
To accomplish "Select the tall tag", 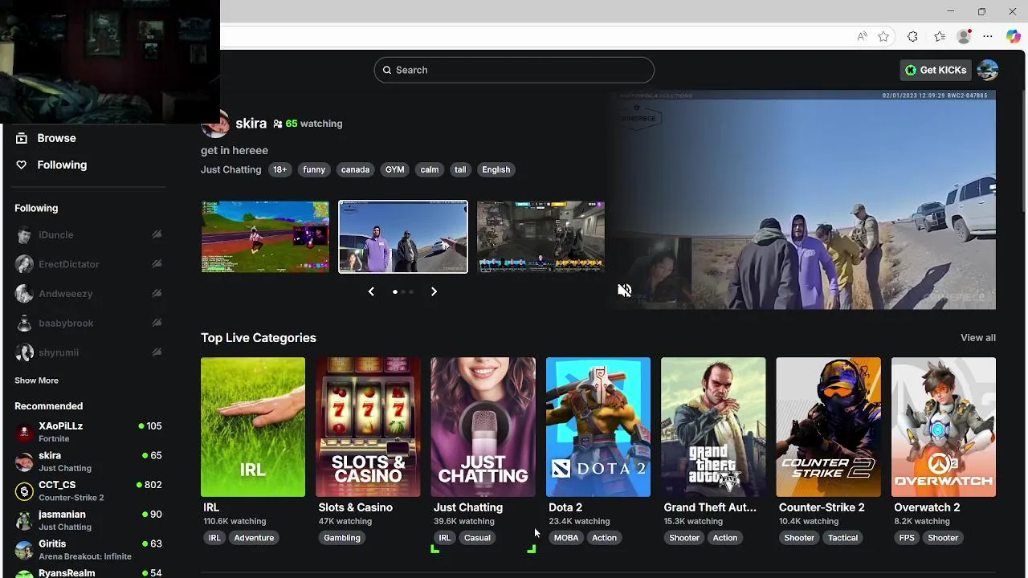I will point(460,169).
